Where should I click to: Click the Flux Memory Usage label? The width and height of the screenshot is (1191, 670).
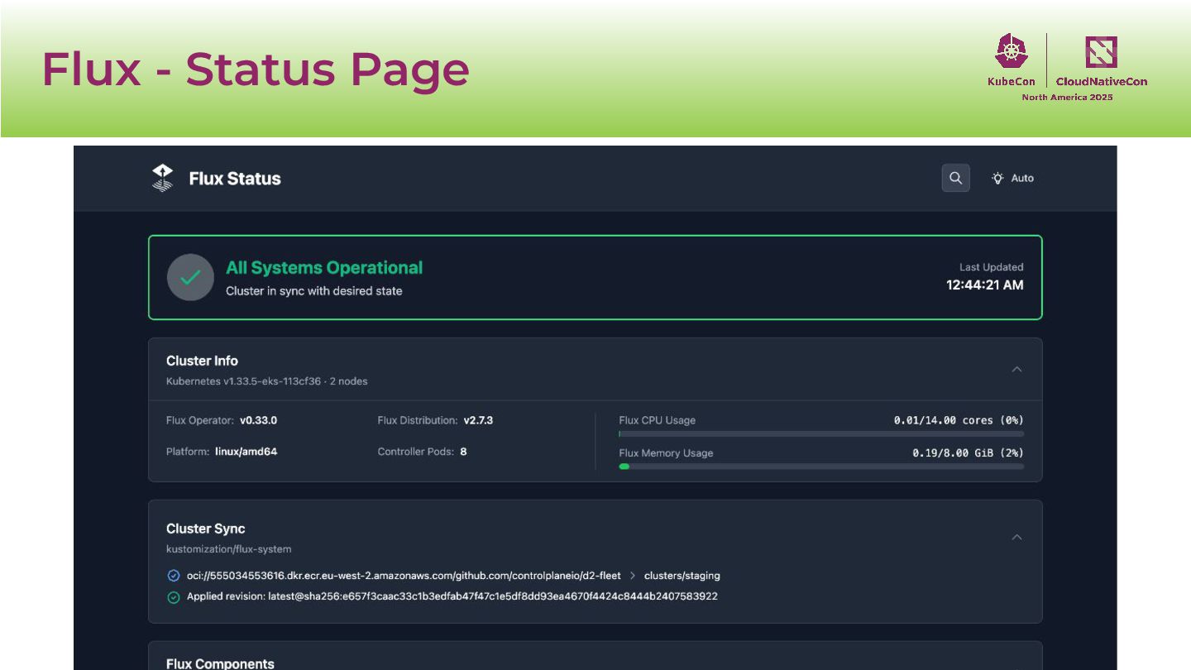point(666,453)
